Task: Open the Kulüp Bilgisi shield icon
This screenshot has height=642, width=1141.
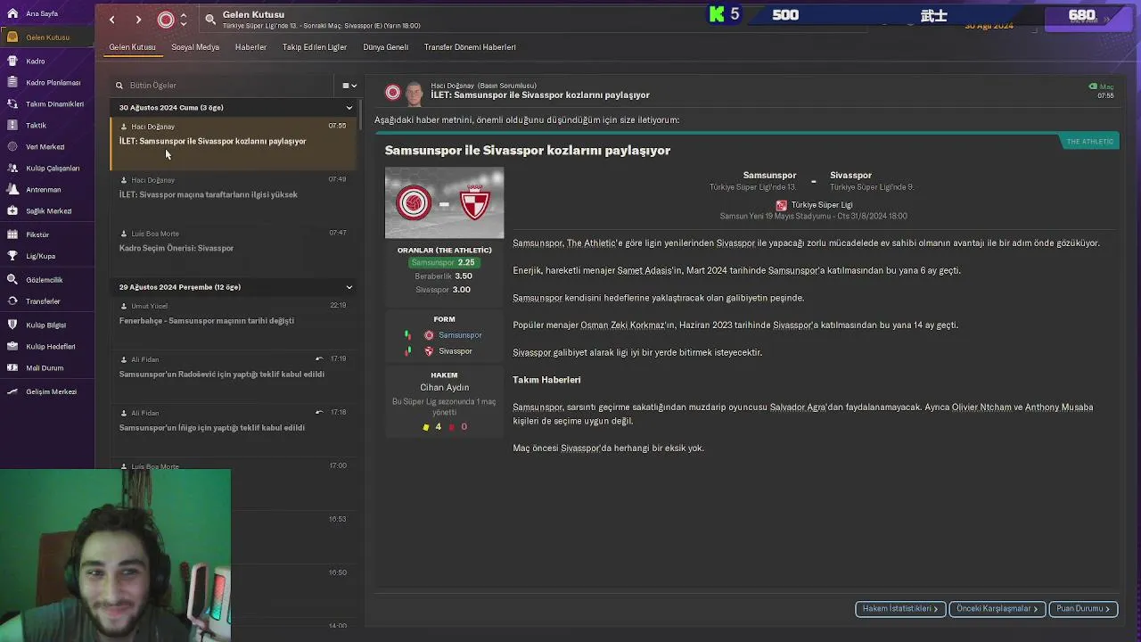Action: (12, 325)
